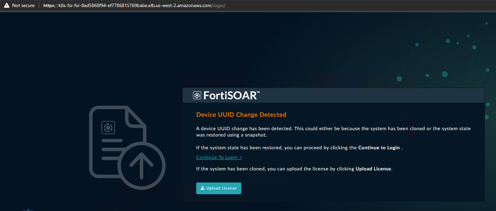Click the greater-than arrow after 'Continue To Login'

(241, 157)
